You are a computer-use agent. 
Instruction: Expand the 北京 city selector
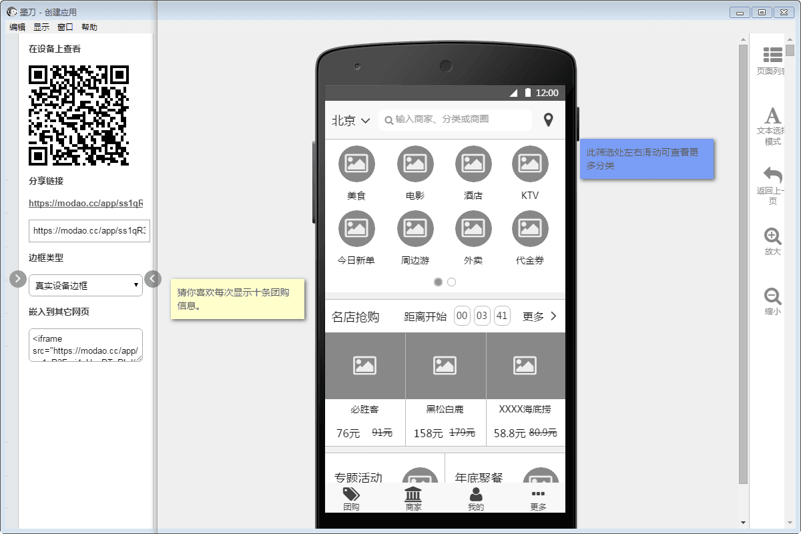point(350,120)
